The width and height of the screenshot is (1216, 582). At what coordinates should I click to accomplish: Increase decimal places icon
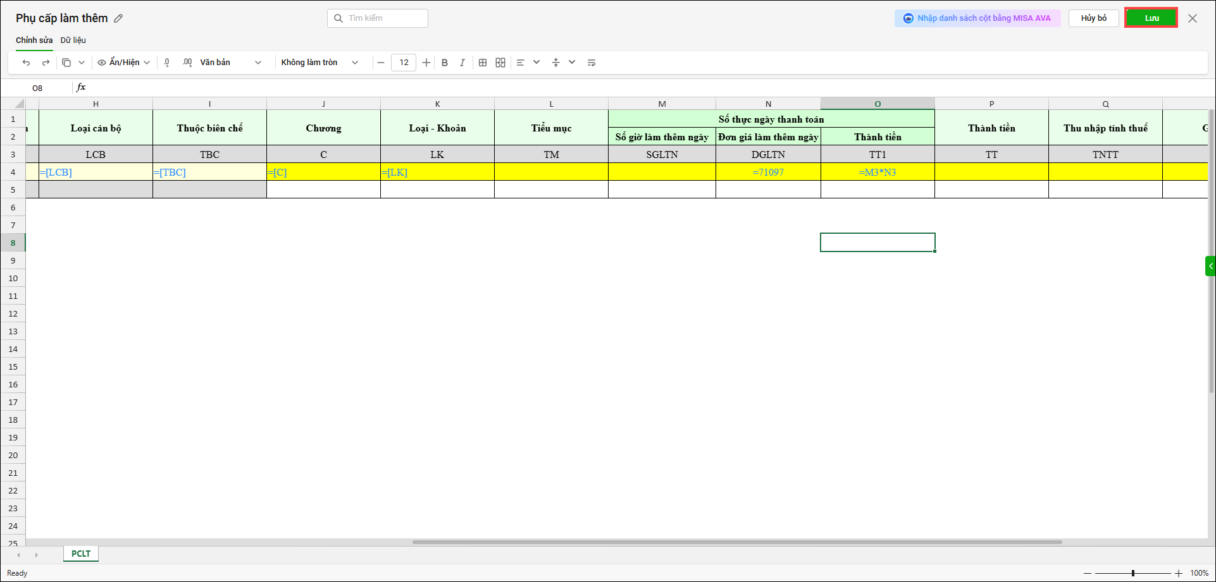tap(187, 63)
